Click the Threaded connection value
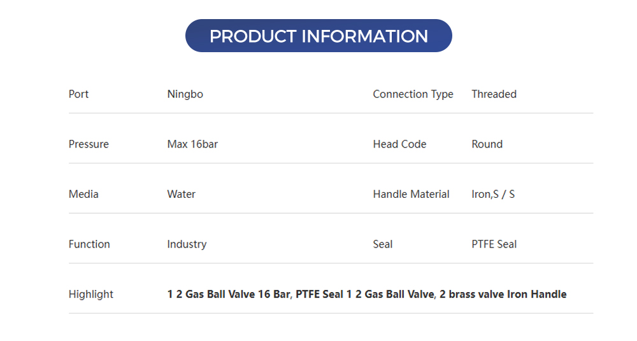This screenshot has height=341, width=637. click(x=494, y=94)
